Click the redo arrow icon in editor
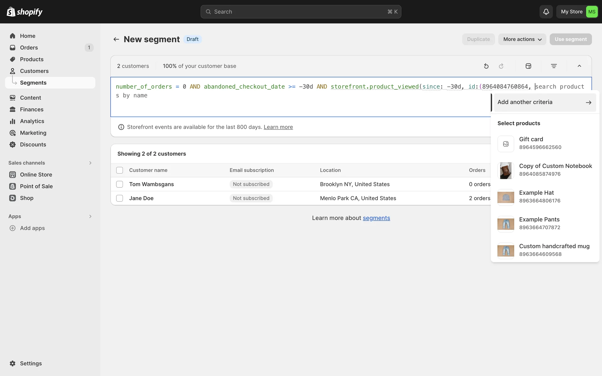The image size is (602, 376). [x=501, y=66]
